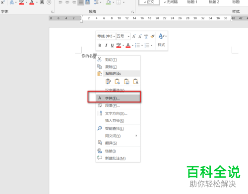Open 样式 styles in mini toolbar

(162, 40)
